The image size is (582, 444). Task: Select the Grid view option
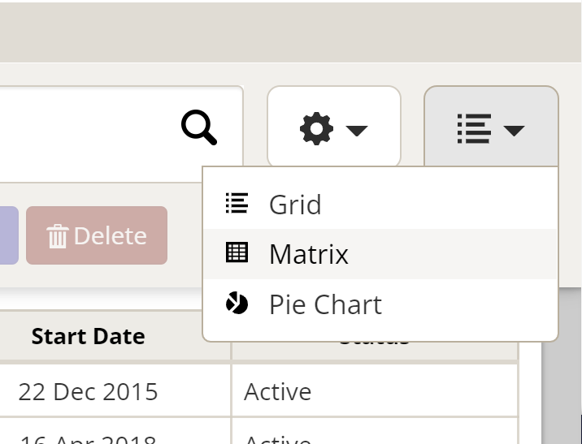[x=295, y=205]
